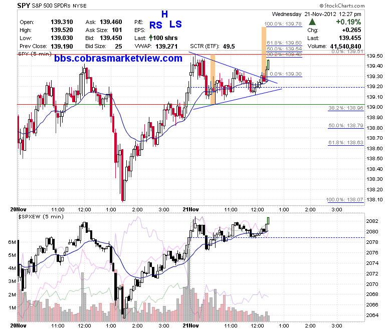
Task: Click the blue H head label
Action: click(164, 14)
